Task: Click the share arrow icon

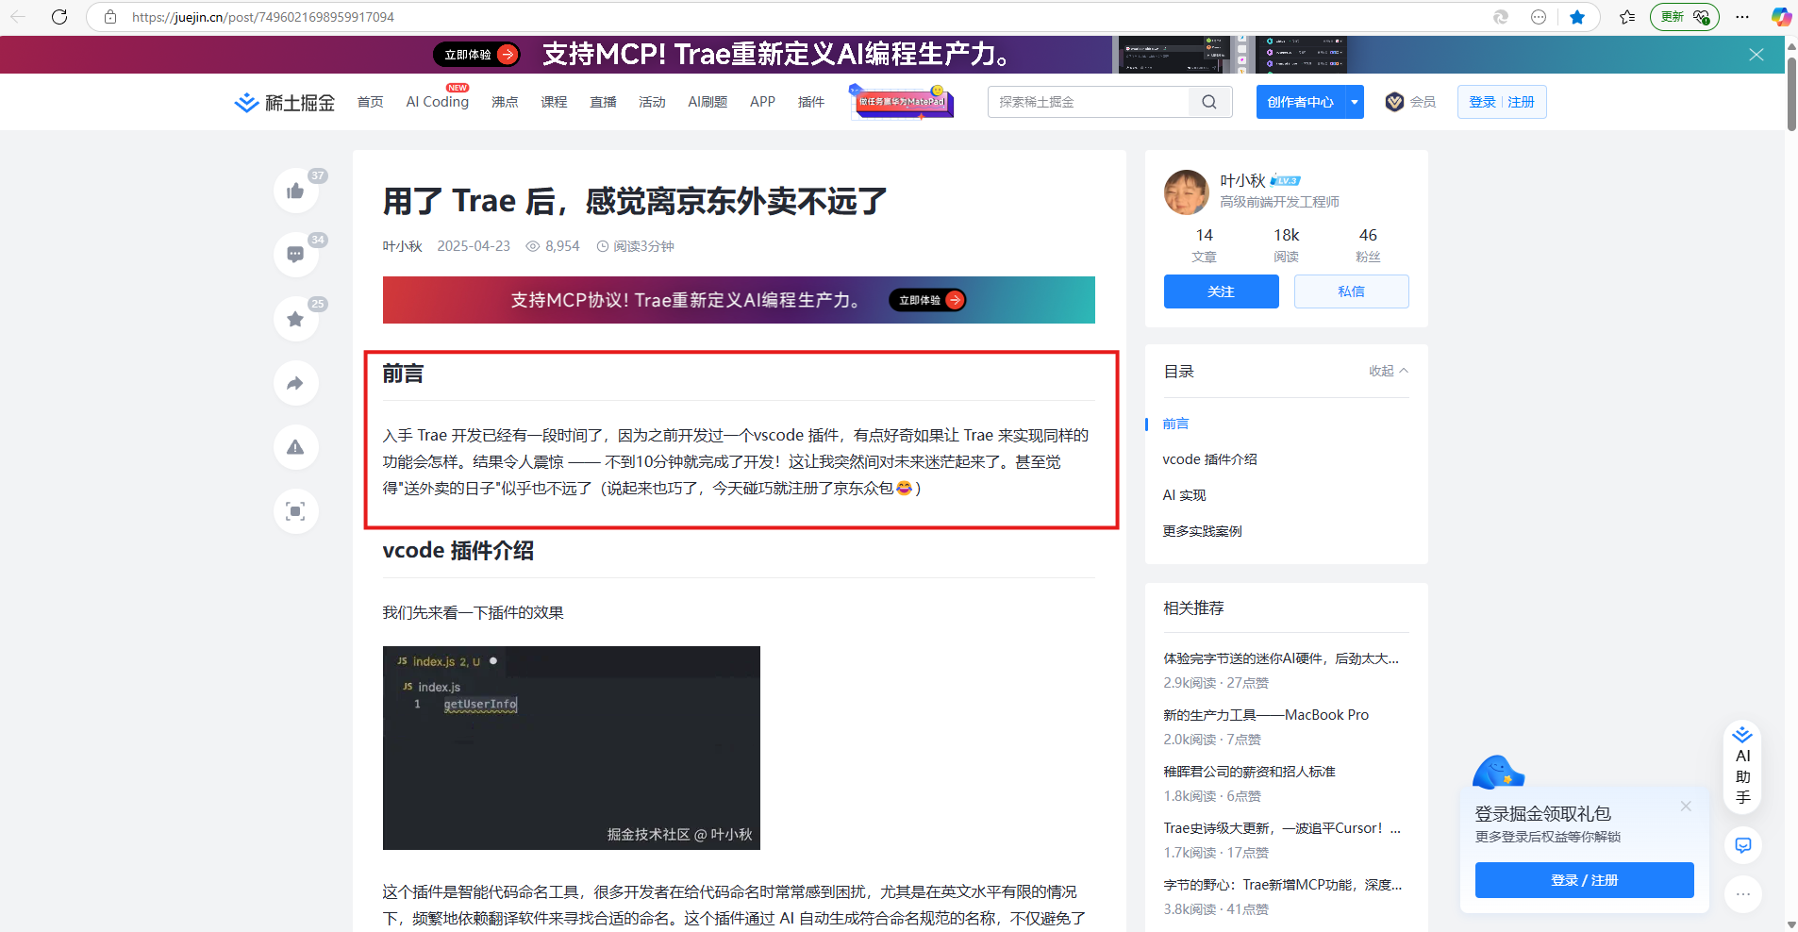Action: [x=295, y=383]
